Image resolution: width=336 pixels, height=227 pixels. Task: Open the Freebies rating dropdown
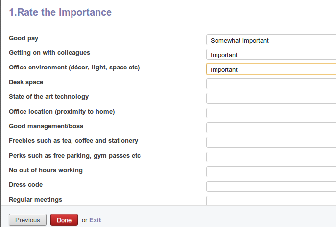(271, 142)
